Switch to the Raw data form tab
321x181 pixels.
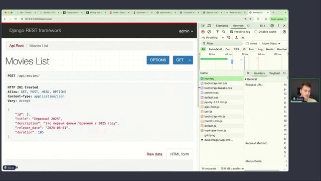154,154
